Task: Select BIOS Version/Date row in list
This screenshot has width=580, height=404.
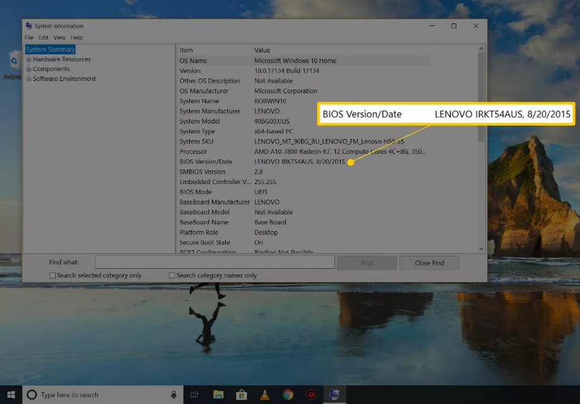Action: [304, 162]
